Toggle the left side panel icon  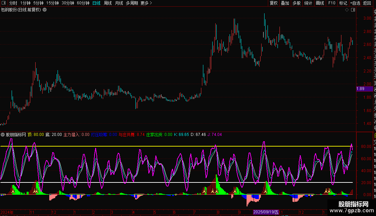[x=3, y=3]
